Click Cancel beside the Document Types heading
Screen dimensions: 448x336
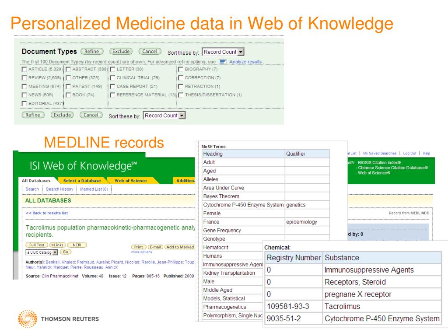[150, 52]
